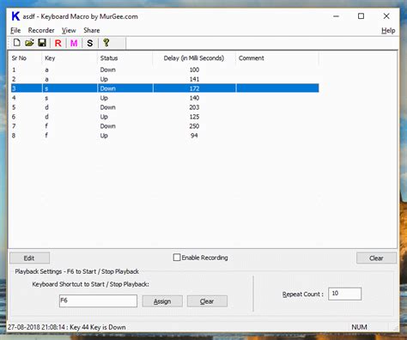
Task: Open the View menu
Action: [x=69, y=30]
